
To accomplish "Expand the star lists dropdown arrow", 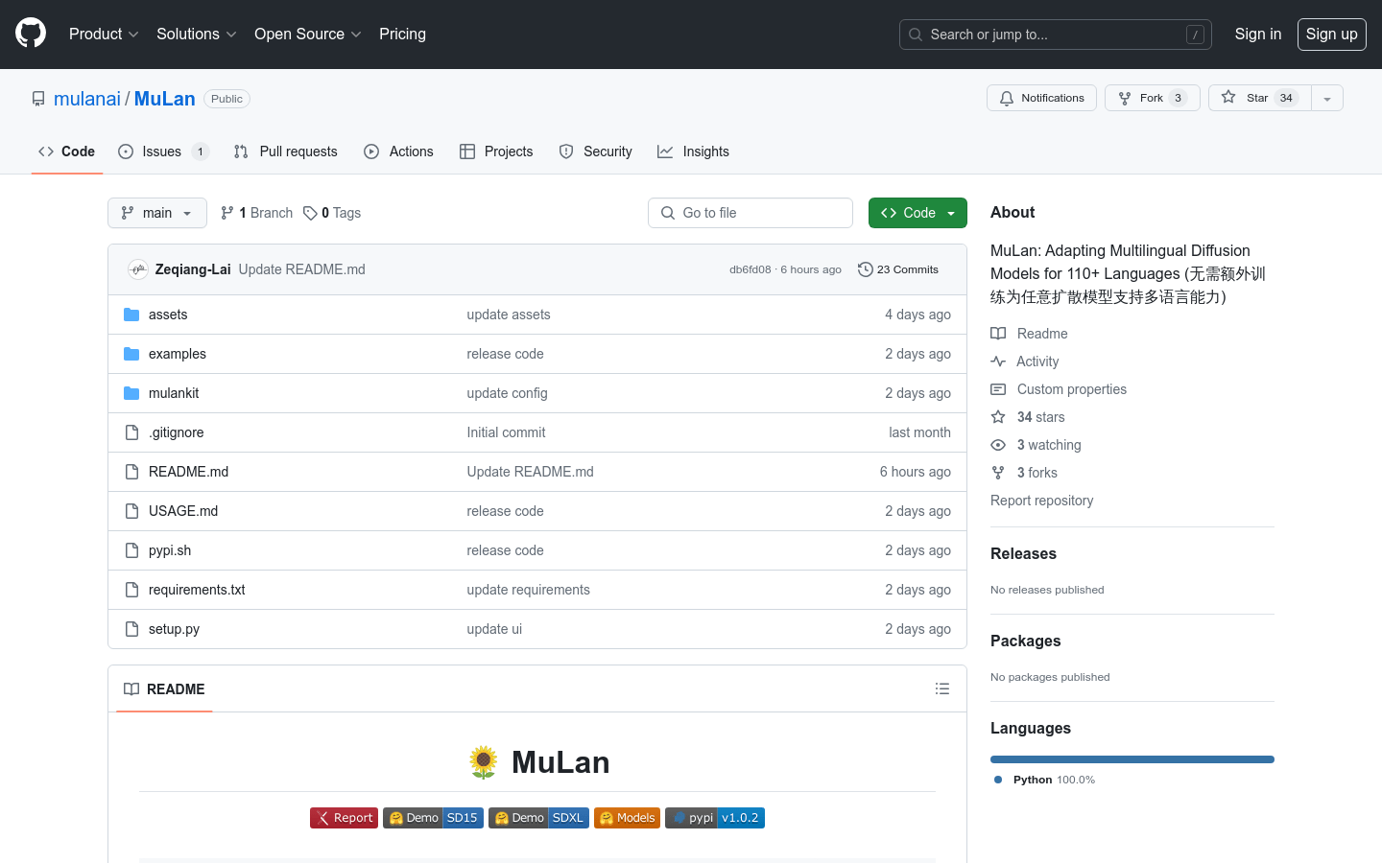I will click(x=1327, y=98).
